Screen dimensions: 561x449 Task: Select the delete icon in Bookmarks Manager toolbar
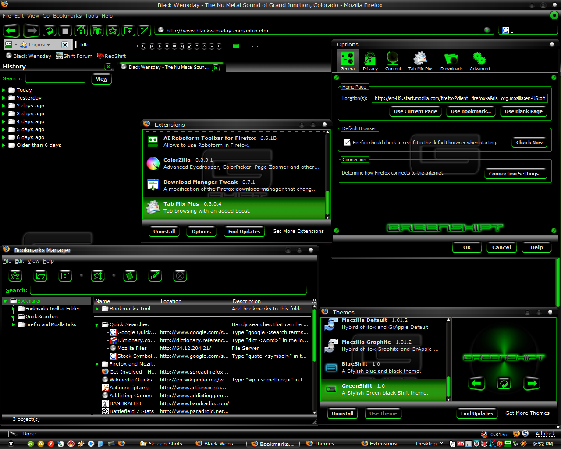click(x=180, y=275)
